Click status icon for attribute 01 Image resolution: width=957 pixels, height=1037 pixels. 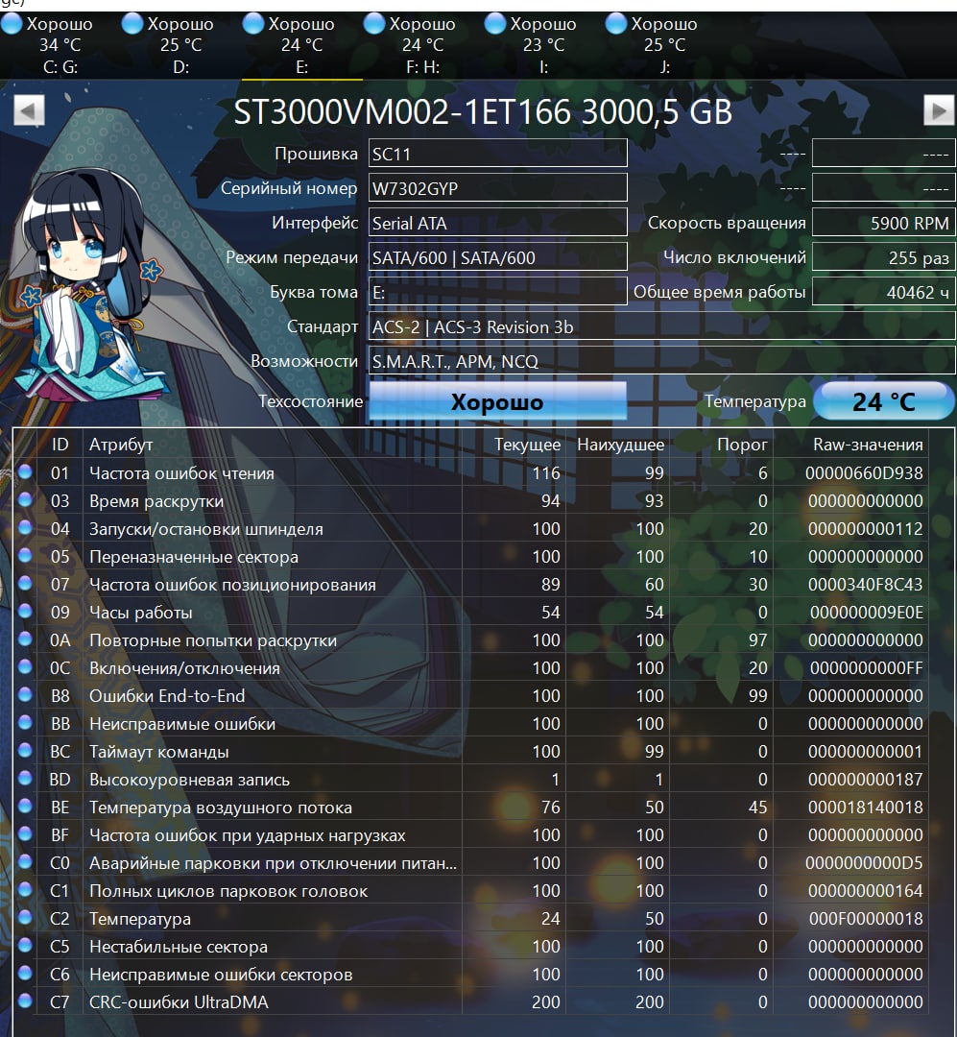click(25, 471)
